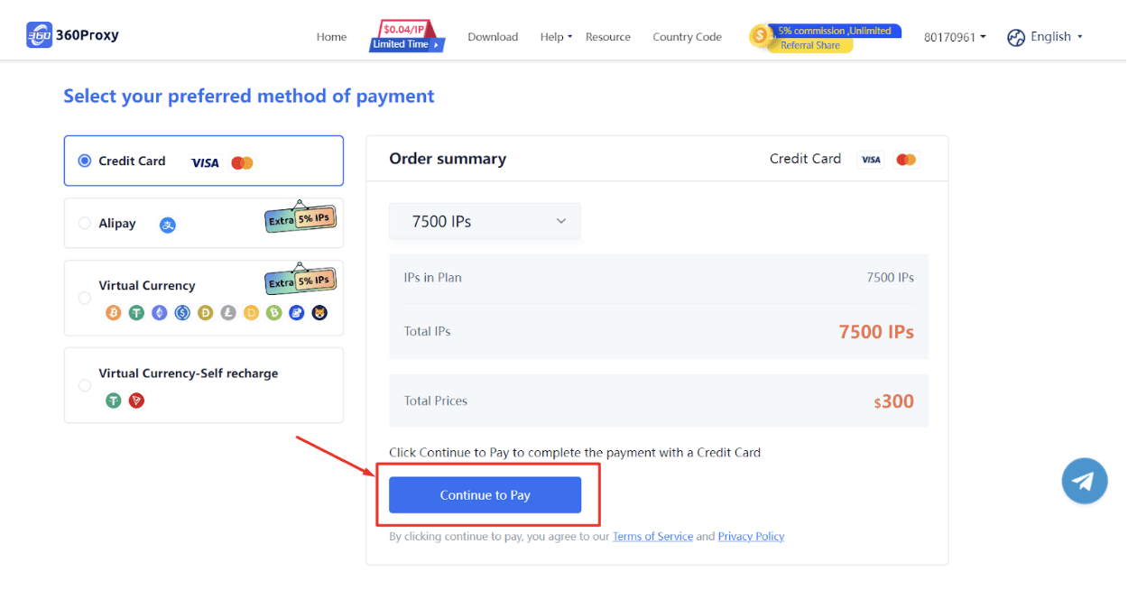
Task: Click the globe language icon
Action: (1016, 37)
